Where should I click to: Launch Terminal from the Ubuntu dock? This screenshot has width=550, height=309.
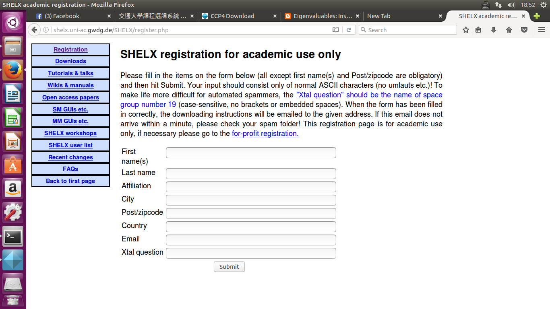13,236
